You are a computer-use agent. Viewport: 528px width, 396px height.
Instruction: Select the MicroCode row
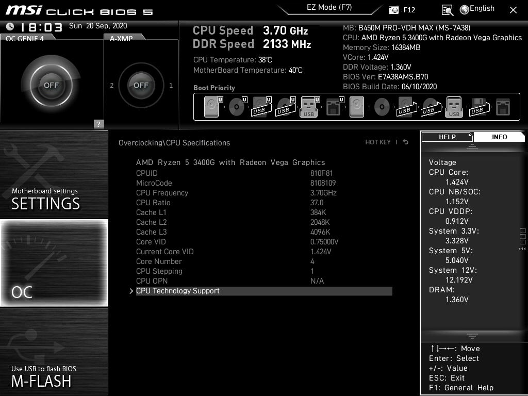pos(264,183)
